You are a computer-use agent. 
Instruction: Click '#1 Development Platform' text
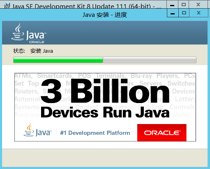click(95, 133)
